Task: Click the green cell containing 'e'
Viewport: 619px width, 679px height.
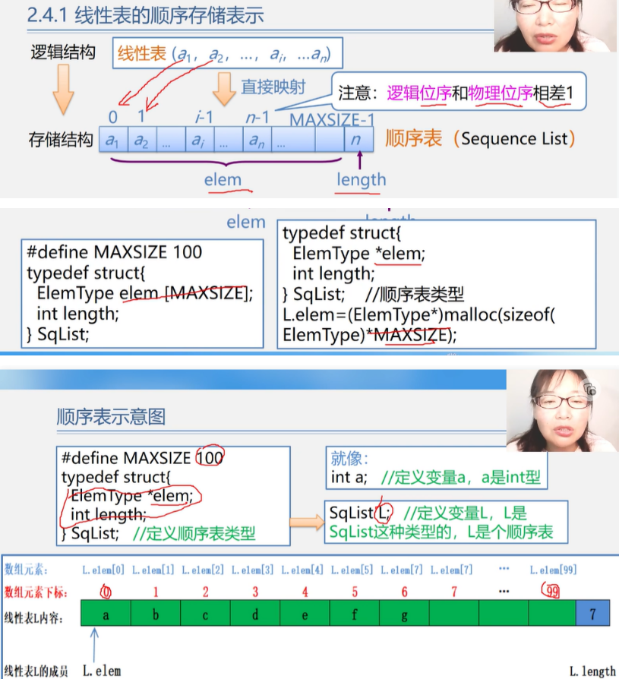Action: (x=305, y=613)
